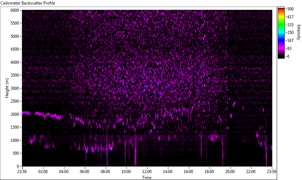Click the 4000 height axis value
Screen dimensions: 302x180
click(15, 62)
